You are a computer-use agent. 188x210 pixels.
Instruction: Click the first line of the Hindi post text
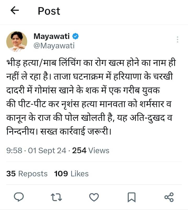tap(89, 63)
